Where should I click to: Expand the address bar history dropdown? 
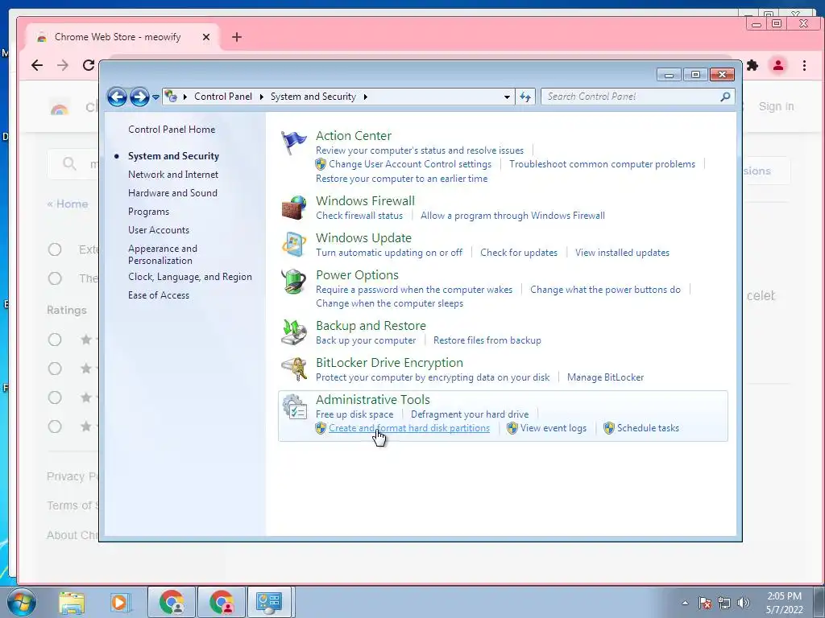click(x=507, y=97)
